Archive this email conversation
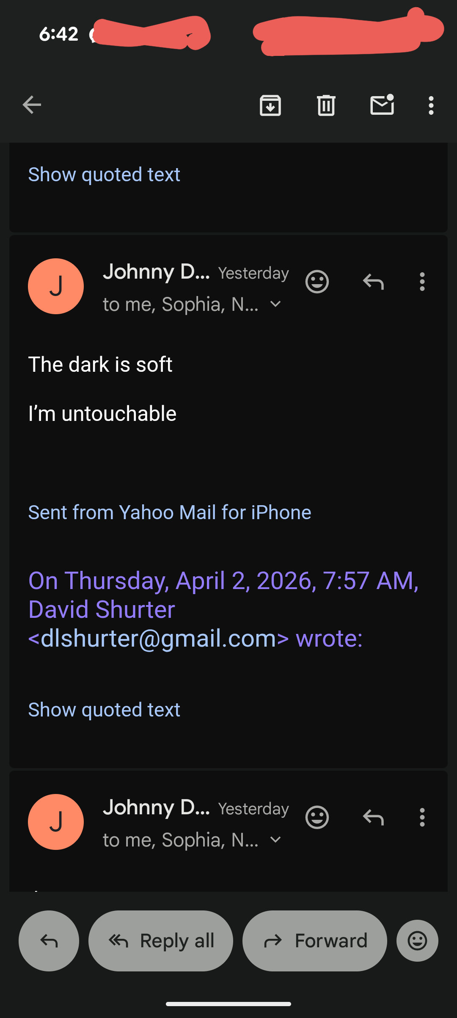The image size is (457, 1018). pyautogui.click(x=270, y=105)
